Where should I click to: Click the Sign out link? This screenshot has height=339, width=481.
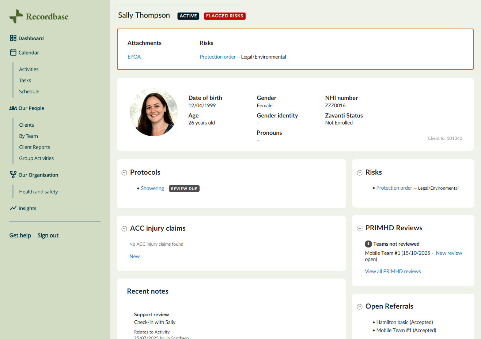48,235
